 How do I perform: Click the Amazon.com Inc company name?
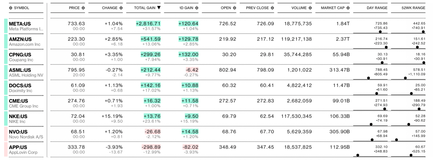click(x=24, y=44)
